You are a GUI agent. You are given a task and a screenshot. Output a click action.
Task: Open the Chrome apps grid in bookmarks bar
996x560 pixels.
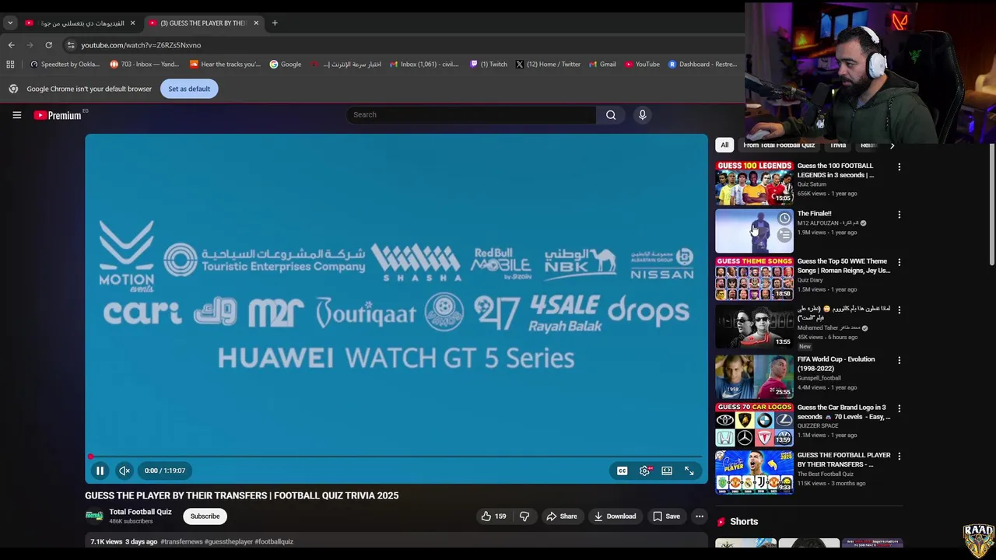(x=11, y=65)
